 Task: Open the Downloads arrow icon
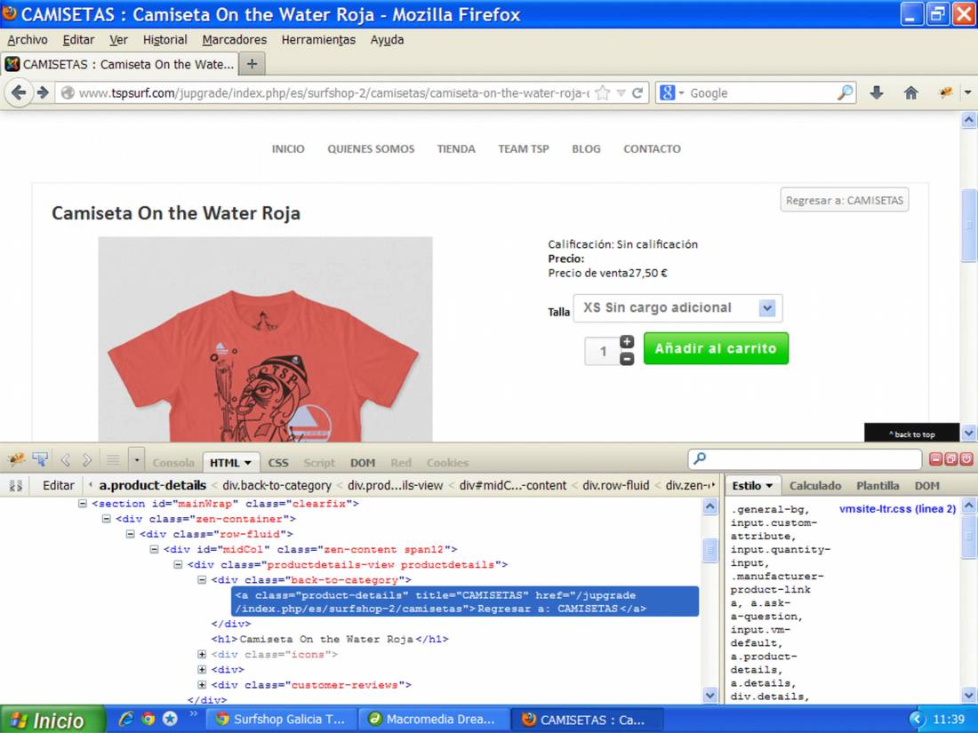coord(877,93)
